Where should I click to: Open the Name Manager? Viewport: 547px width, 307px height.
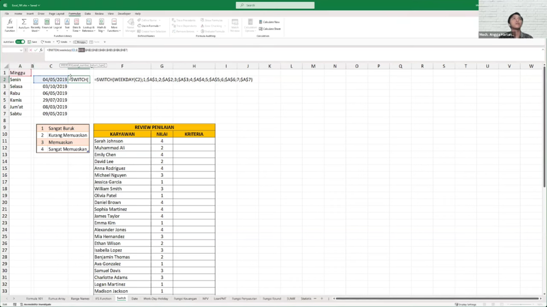(x=130, y=25)
